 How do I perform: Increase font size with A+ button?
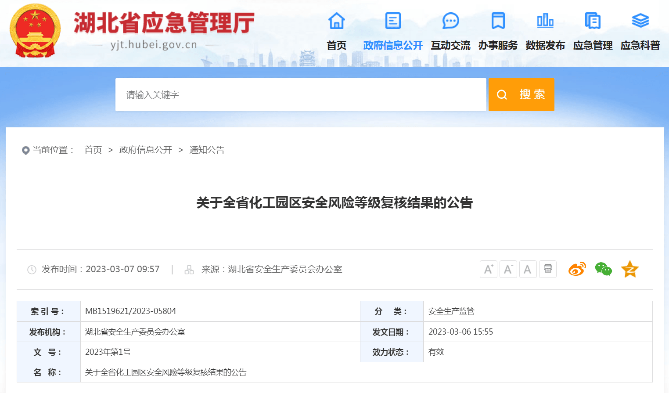[x=488, y=269]
